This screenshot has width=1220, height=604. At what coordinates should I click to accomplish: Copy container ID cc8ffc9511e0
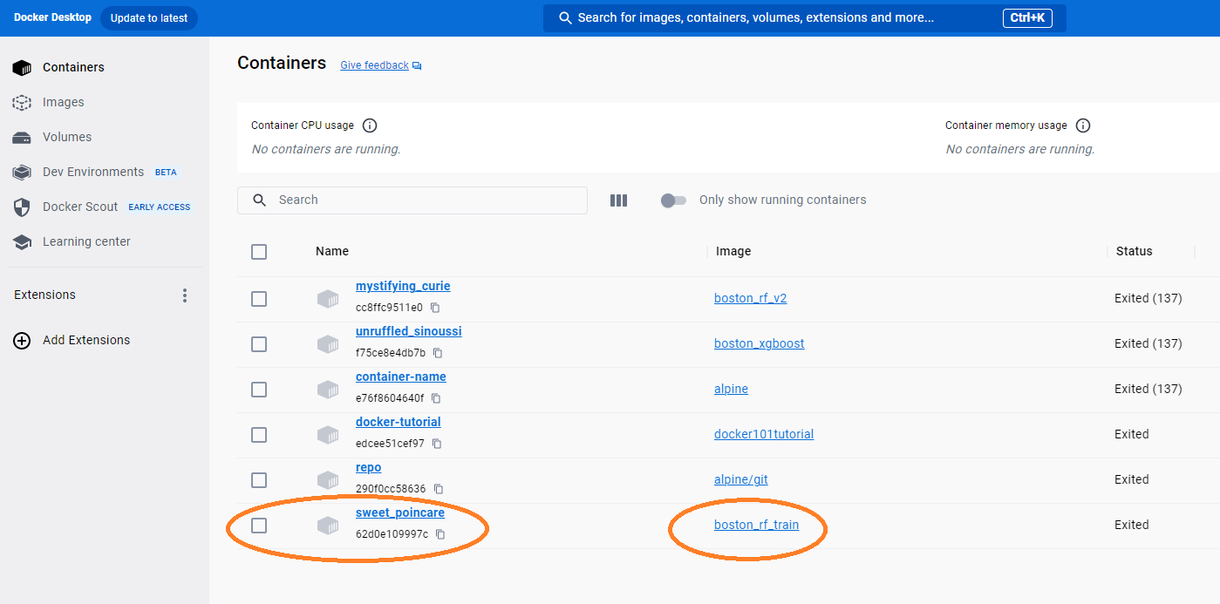(435, 308)
